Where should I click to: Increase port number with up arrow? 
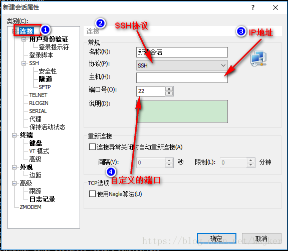click(x=169, y=89)
